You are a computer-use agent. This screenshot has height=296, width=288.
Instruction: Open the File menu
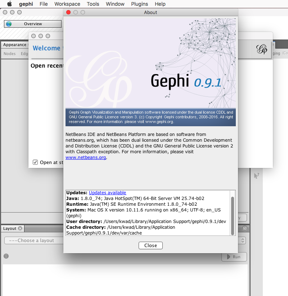coord(44,4)
